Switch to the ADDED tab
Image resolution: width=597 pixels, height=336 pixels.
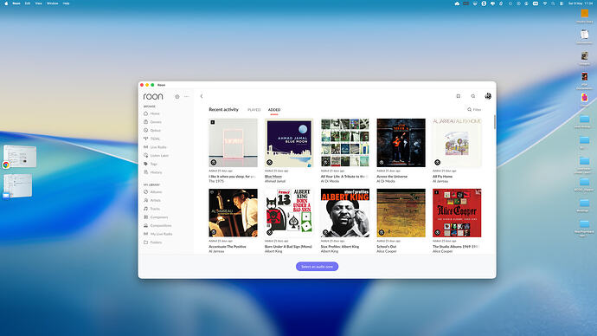point(274,110)
